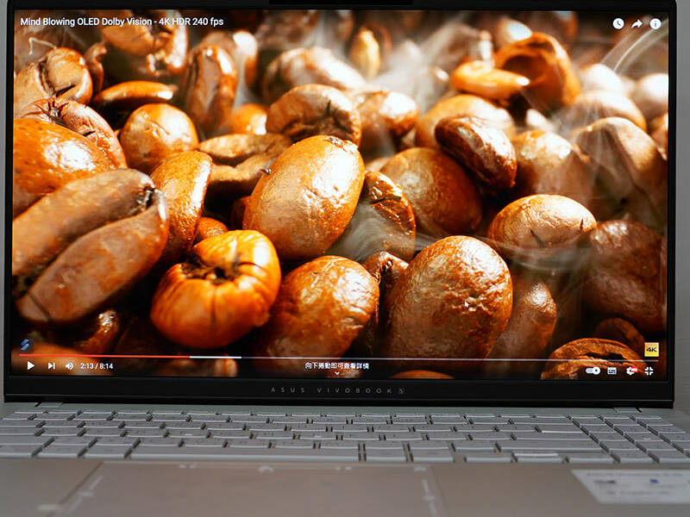Click the 4K channel watermark badge
Image resolution: width=690 pixels, height=517 pixels.
tap(651, 350)
